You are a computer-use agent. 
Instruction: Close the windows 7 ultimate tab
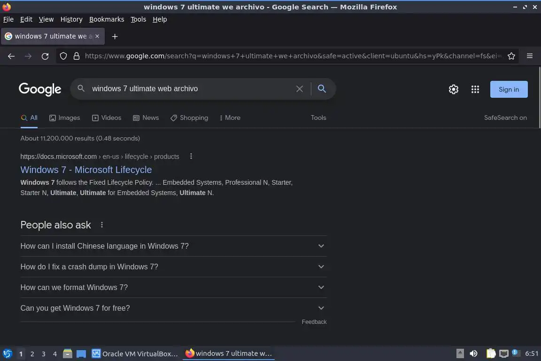[x=97, y=36]
